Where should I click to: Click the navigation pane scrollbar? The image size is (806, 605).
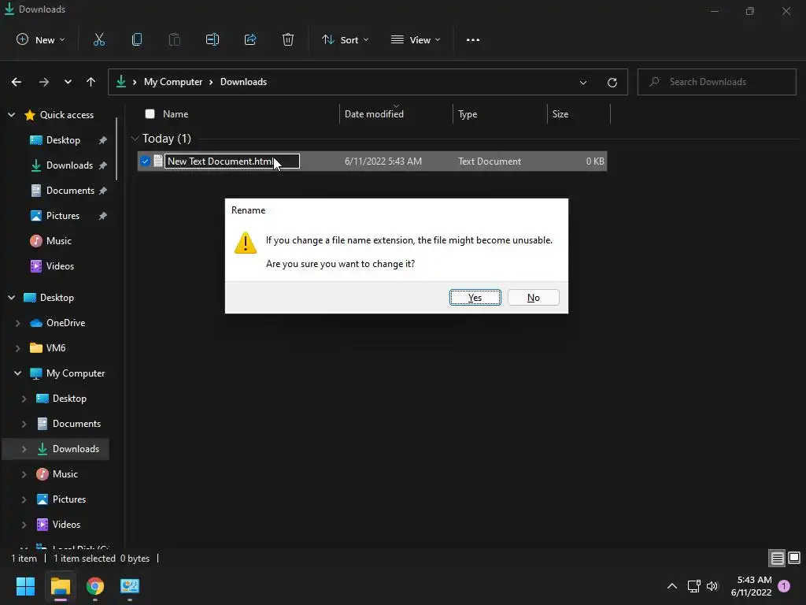point(117,149)
